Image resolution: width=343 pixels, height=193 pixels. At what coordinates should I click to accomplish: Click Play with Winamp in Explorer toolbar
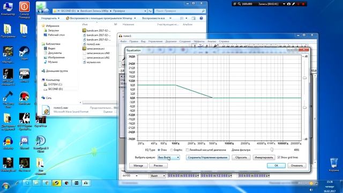pyautogui.click(x=101, y=18)
